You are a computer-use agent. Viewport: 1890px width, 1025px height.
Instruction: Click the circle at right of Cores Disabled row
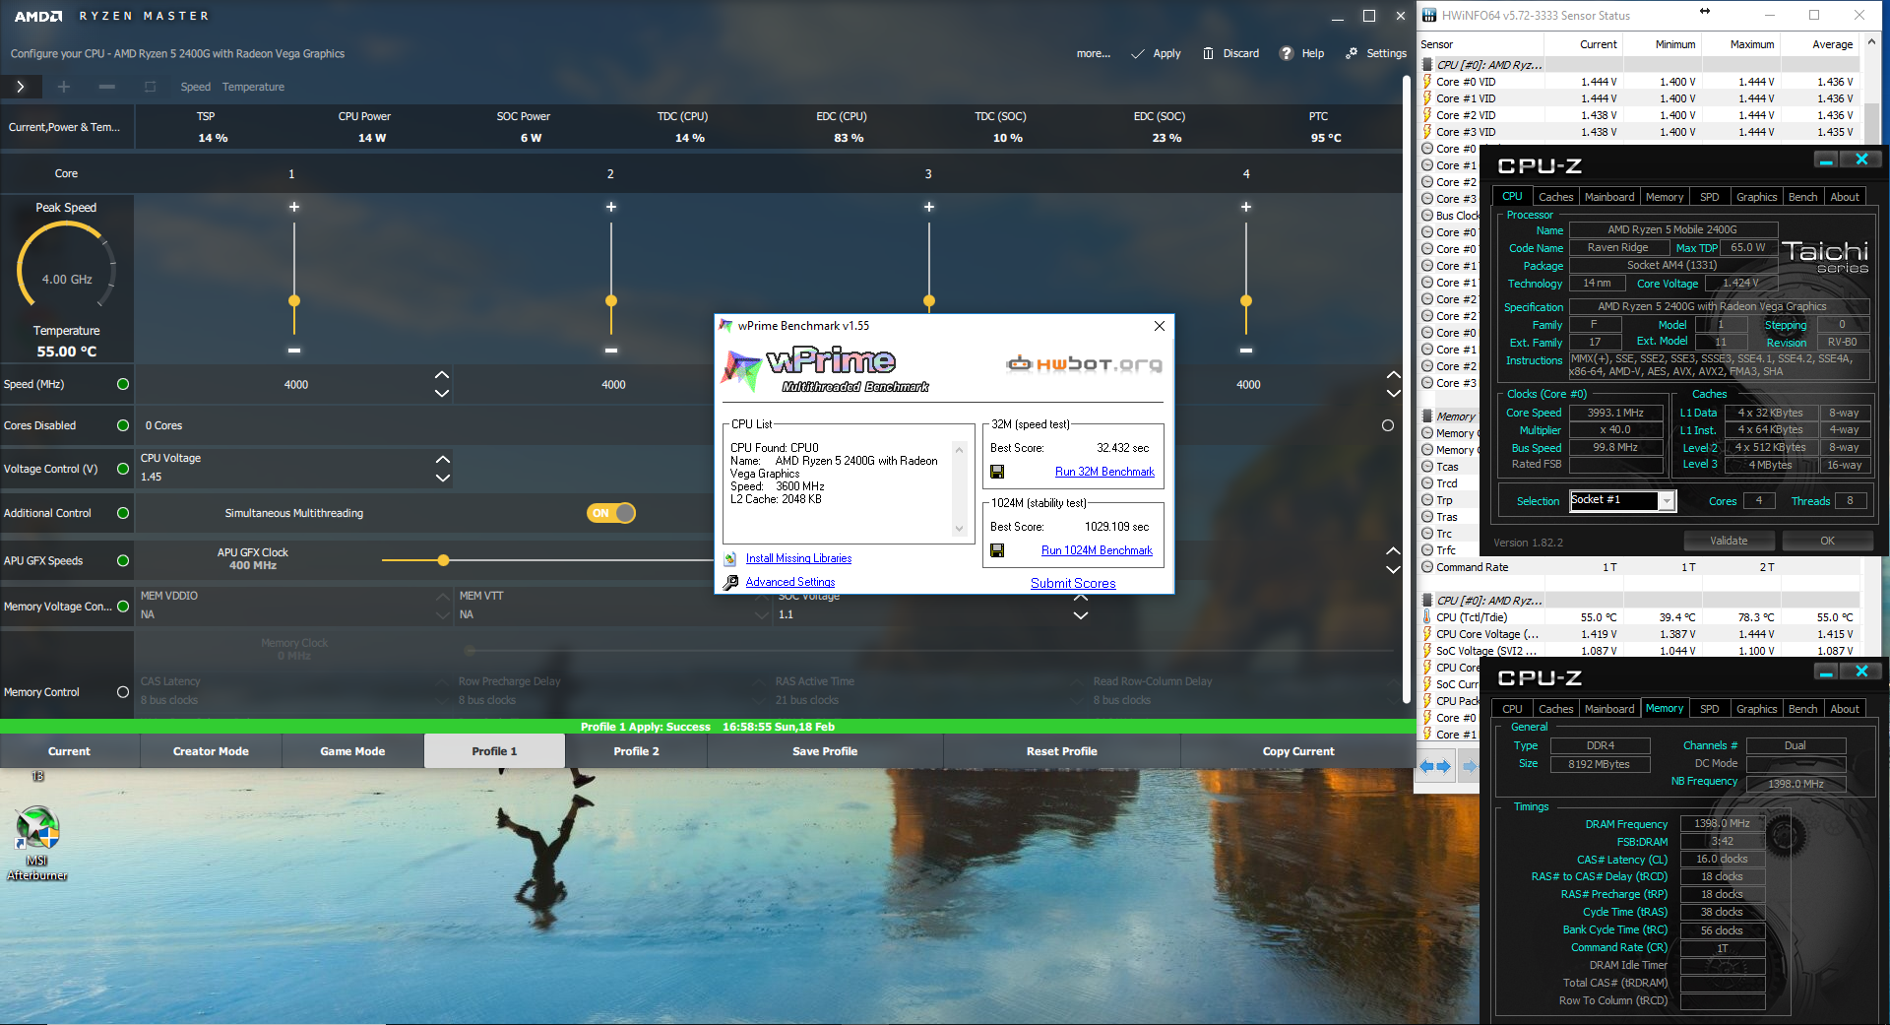[1388, 425]
